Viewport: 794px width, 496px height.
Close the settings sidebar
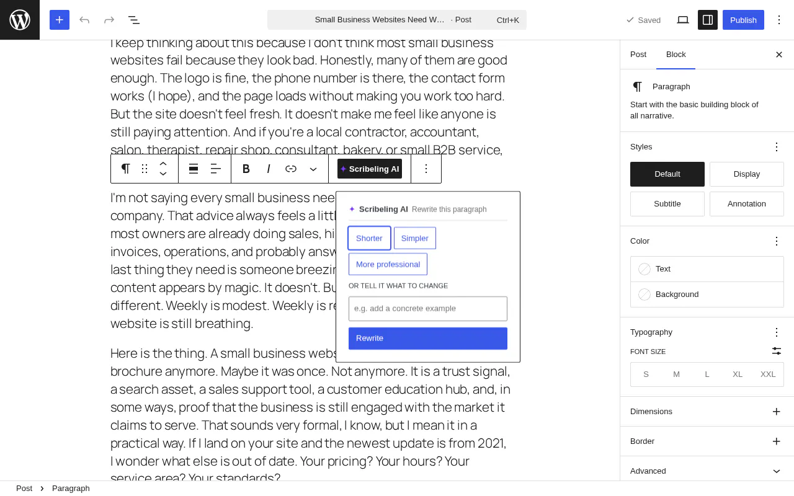[779, 55]
